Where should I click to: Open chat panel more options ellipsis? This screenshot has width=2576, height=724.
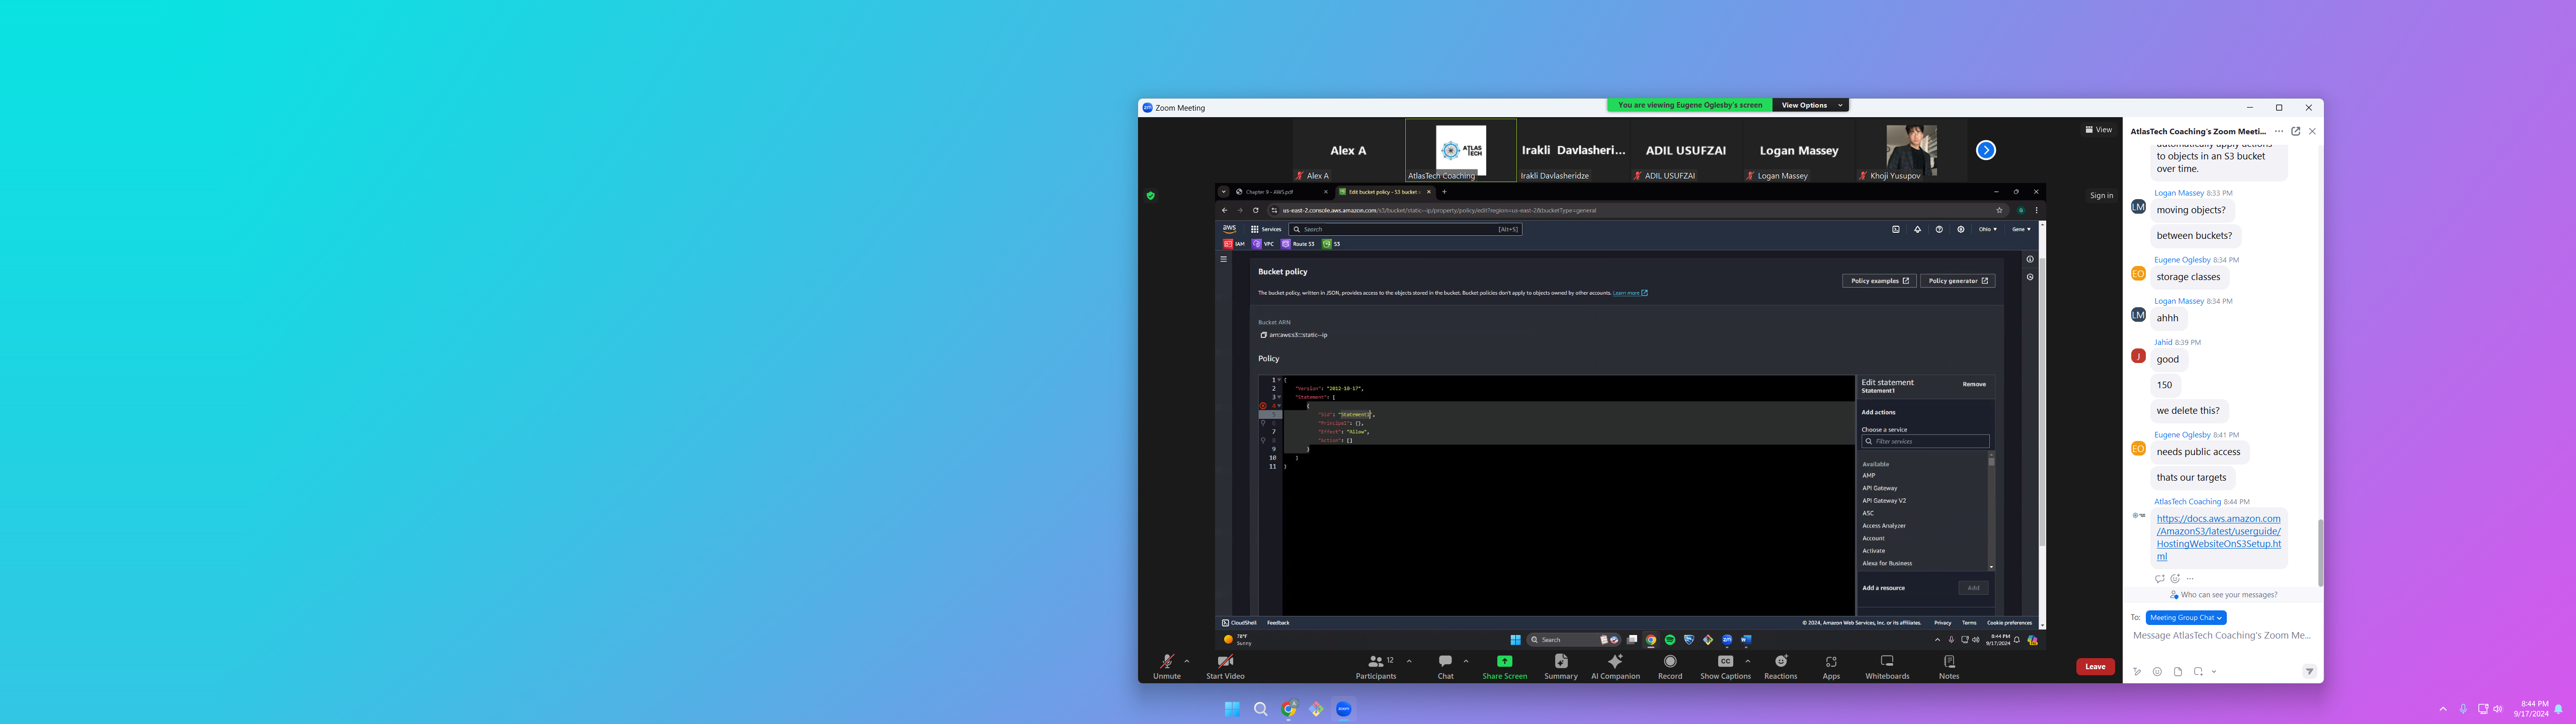point(2279,131)
